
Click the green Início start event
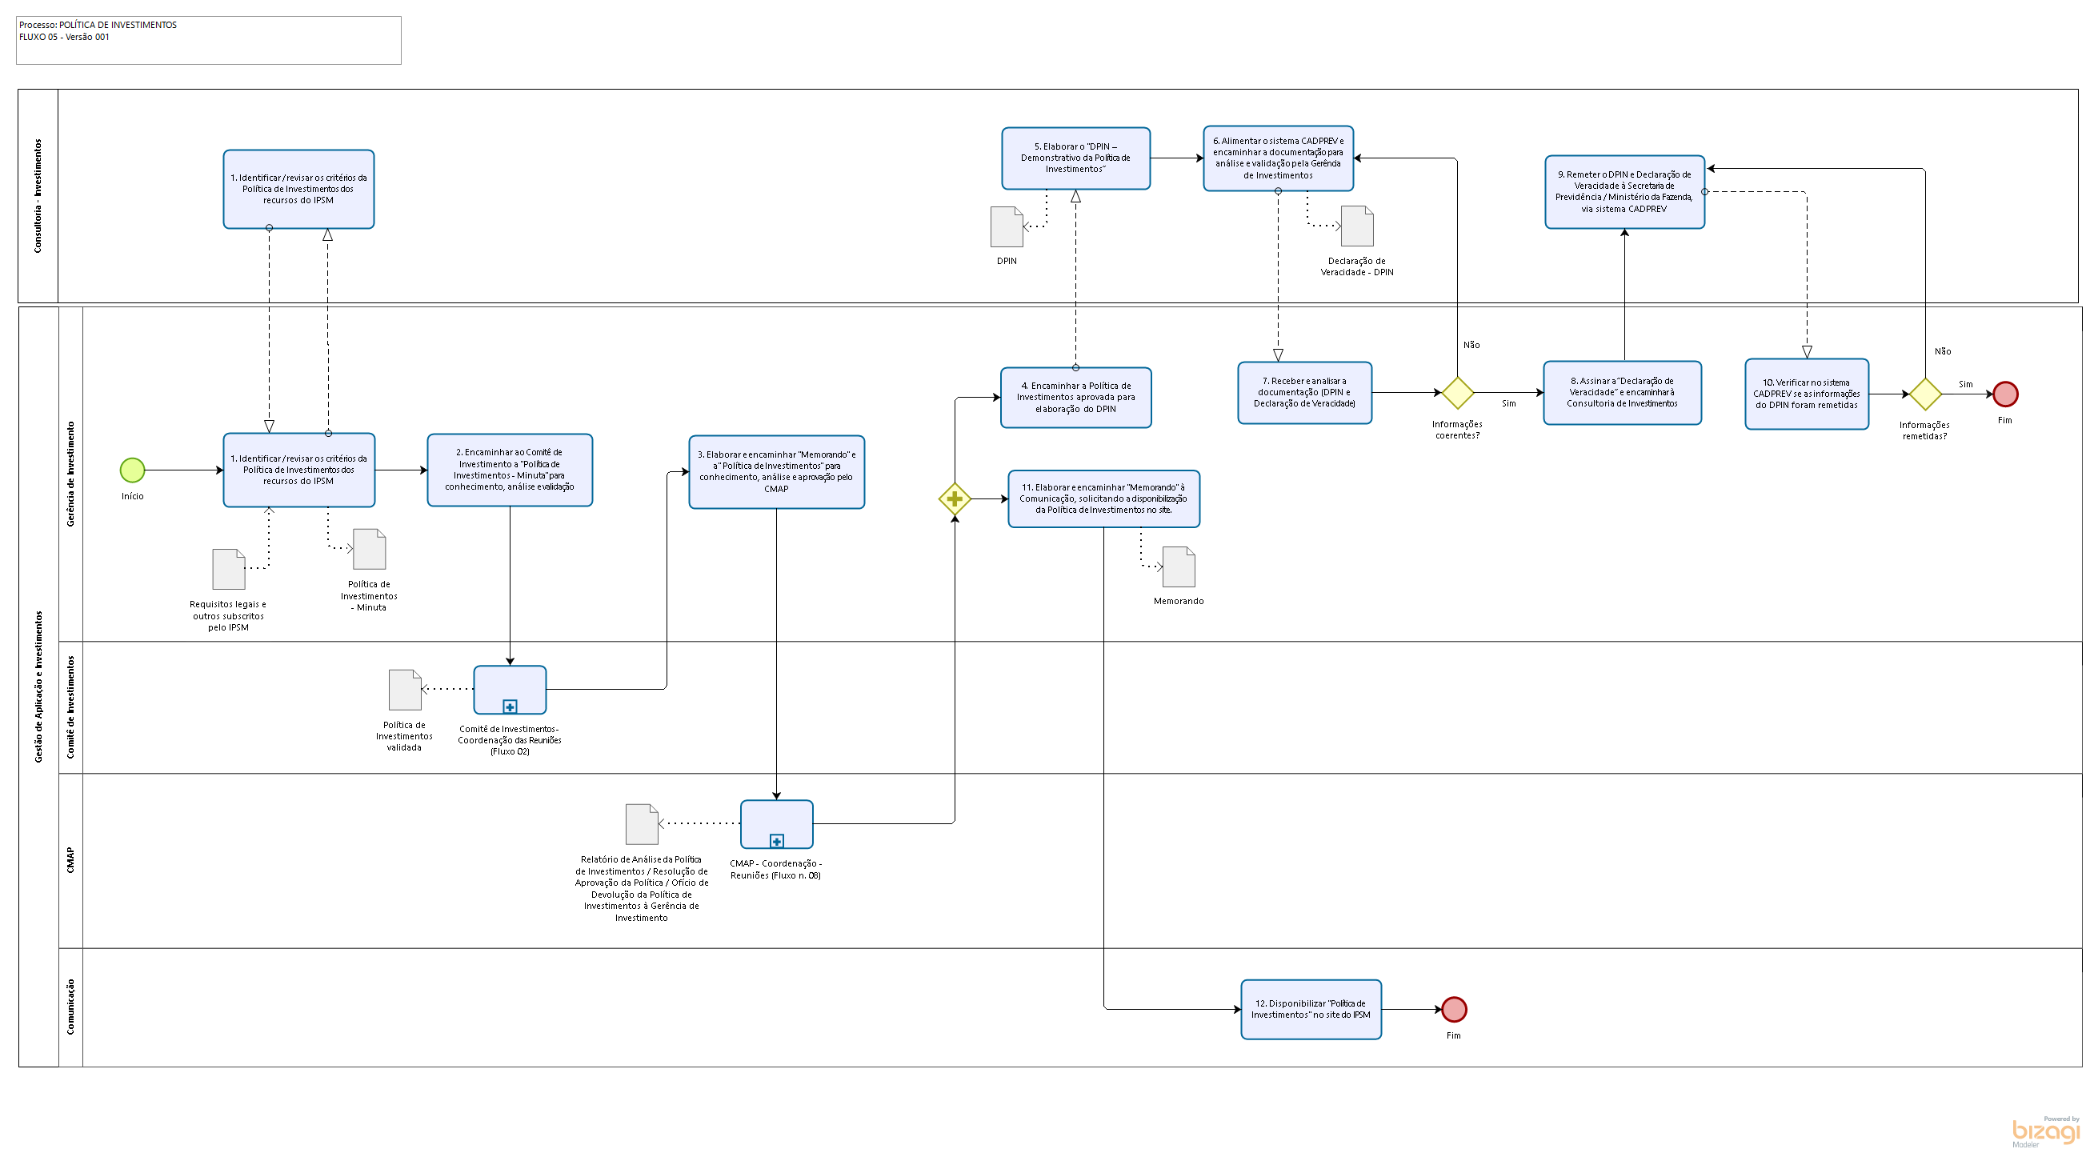pyautogui.click(x=132, y=470)
